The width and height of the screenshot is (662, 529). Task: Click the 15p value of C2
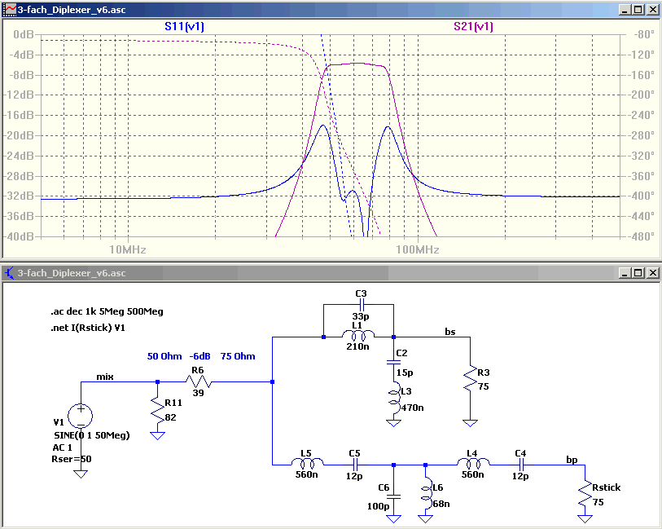405,373
